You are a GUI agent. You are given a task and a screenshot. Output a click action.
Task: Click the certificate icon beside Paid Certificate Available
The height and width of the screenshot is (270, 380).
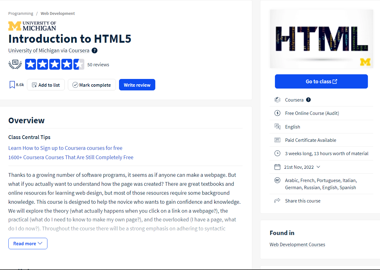pos(277,140)
